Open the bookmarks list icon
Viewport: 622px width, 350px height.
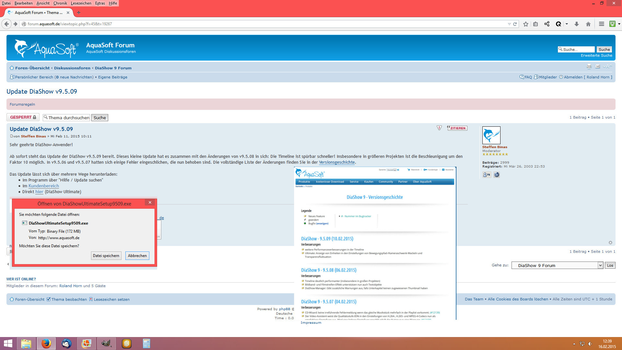click(536, 24)
